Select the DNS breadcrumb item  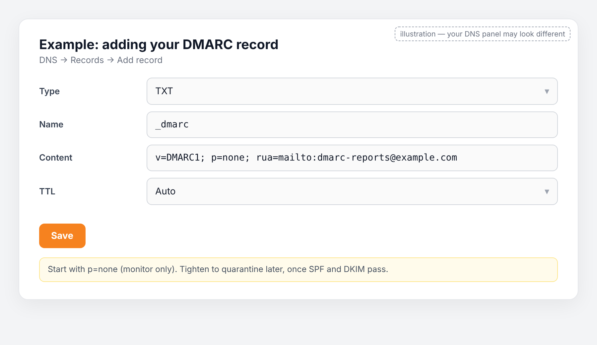point(48,60)
